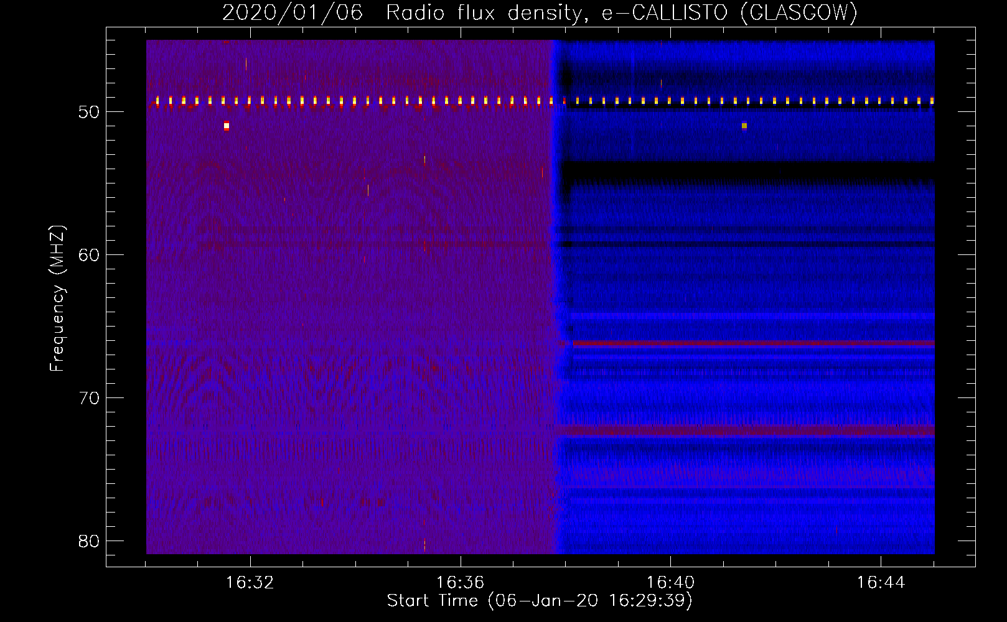Click the 'Frequency (MHZ)' axis label
Image resolution: width=1007 pixels, height=622 pixels.
pos(57,299)
